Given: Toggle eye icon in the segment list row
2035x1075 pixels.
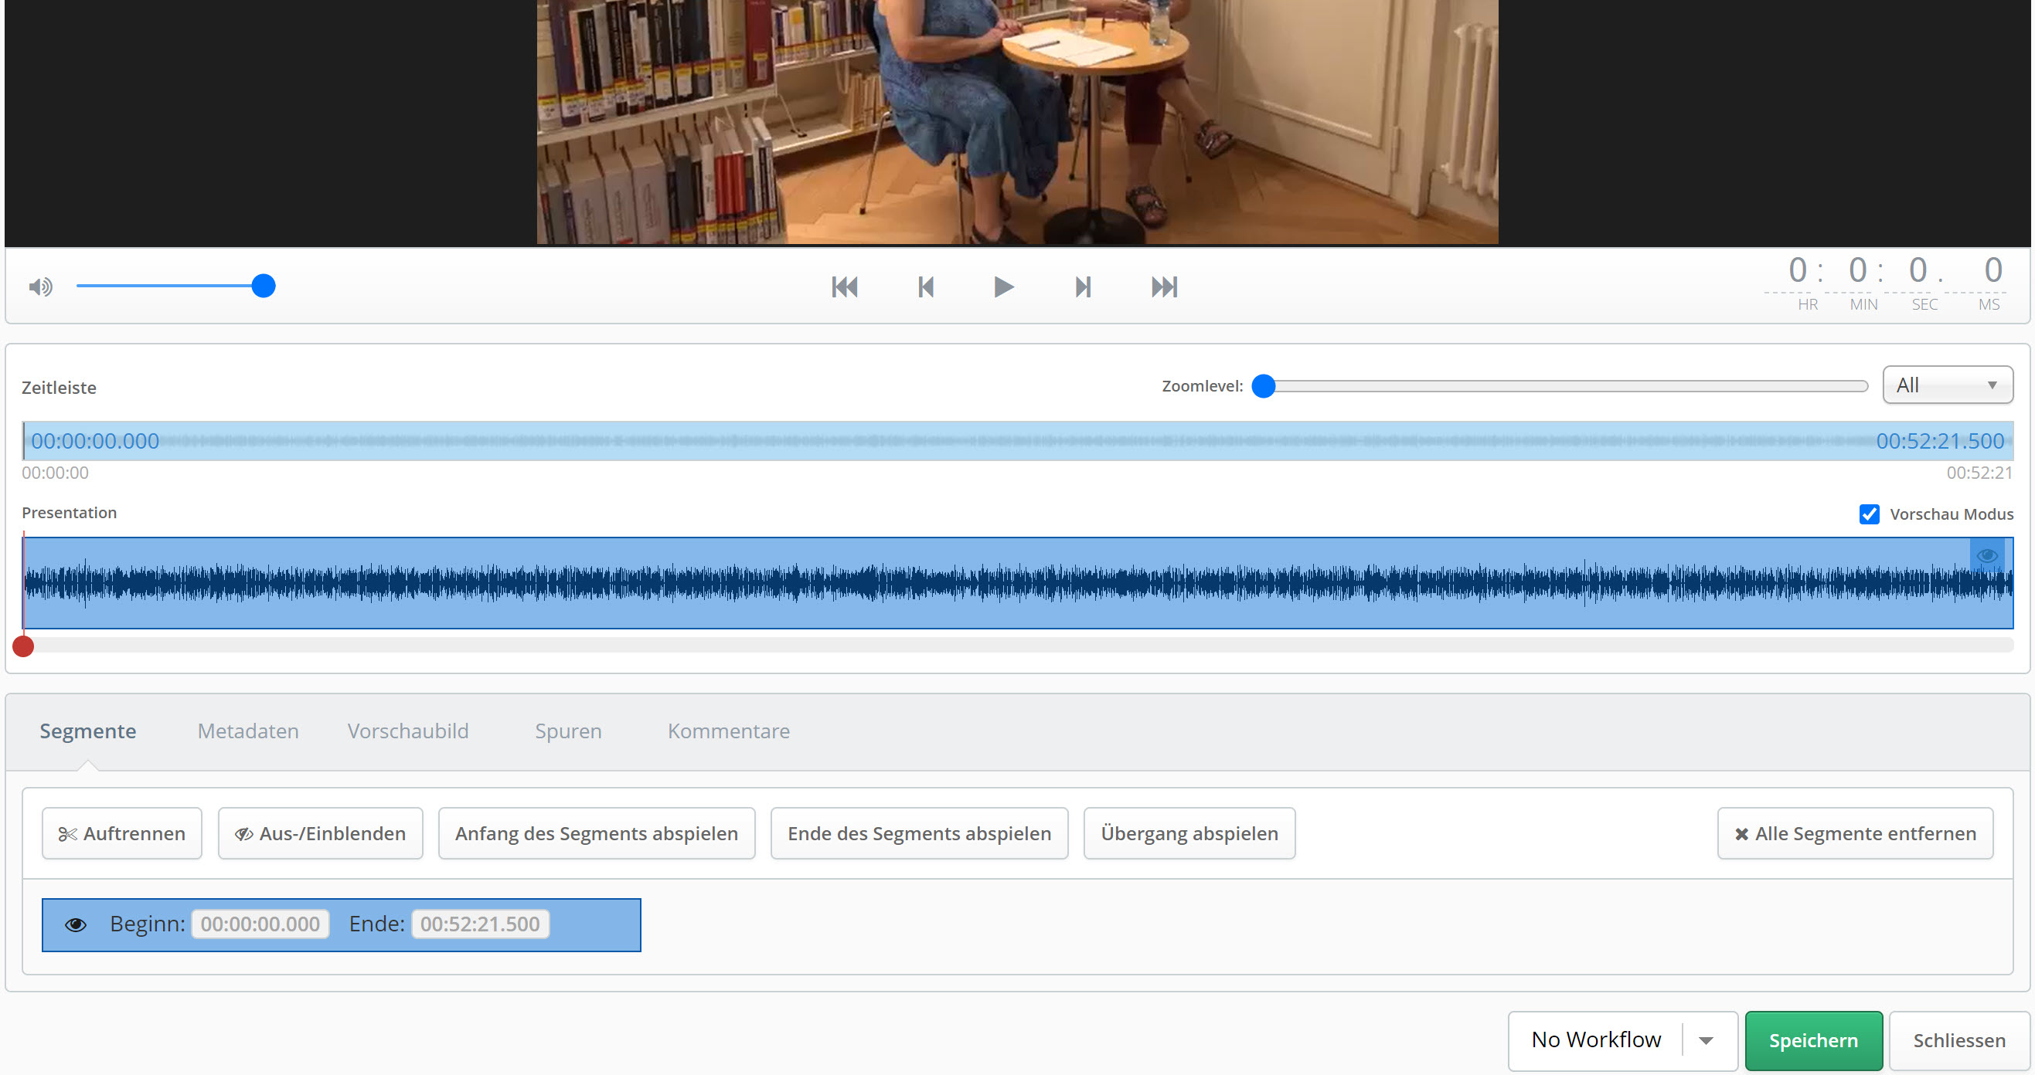Looking at the screenshot, I should [76, 924].
